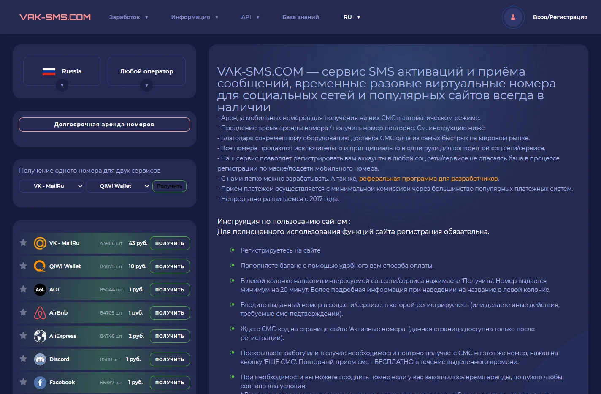Click the AirBnb service icon
601x394 pixels.
coord(40,313)
